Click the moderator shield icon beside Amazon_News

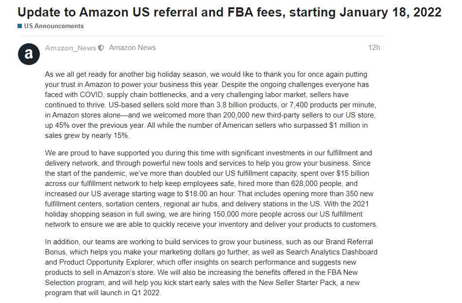101,48
